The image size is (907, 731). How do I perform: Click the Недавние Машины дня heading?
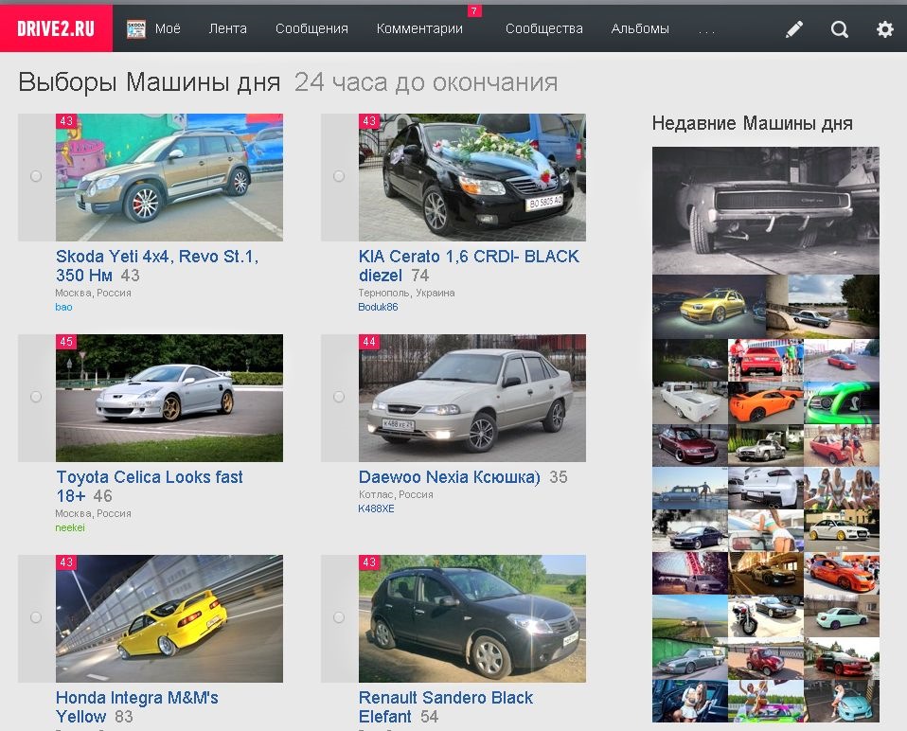tap(752, 123)
